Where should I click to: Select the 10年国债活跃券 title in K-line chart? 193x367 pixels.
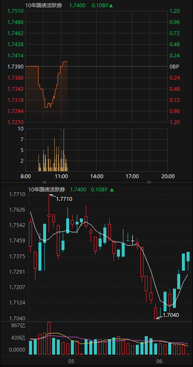47,190
